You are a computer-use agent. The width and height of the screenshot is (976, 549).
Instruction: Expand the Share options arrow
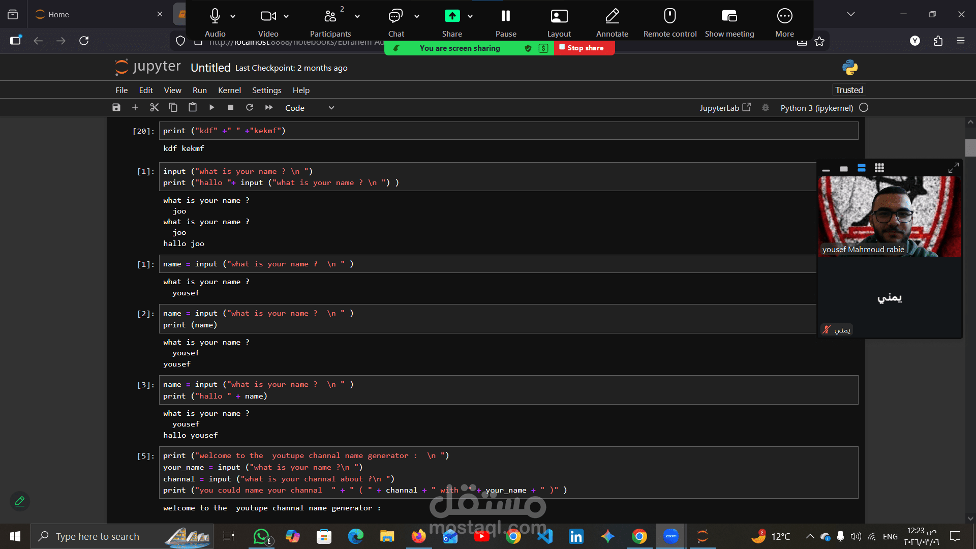click(470, 16)
